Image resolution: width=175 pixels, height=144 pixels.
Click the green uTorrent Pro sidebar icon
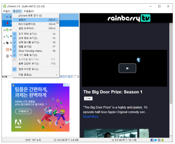[7, 30]
